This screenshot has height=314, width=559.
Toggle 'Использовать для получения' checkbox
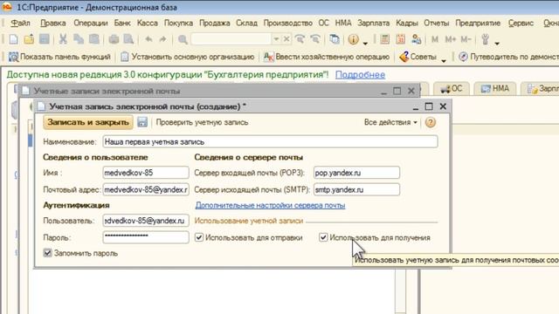tap(323, 237)
